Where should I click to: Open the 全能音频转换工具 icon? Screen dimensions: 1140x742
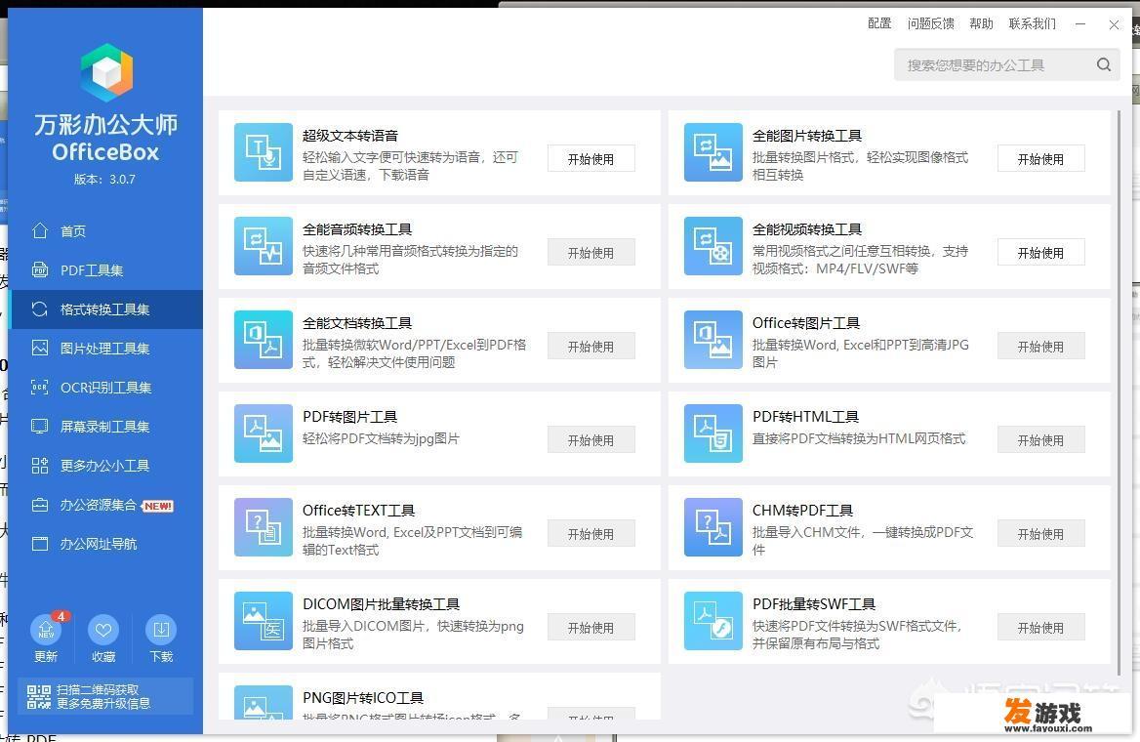pyautogui.click(x=264, y=246)
